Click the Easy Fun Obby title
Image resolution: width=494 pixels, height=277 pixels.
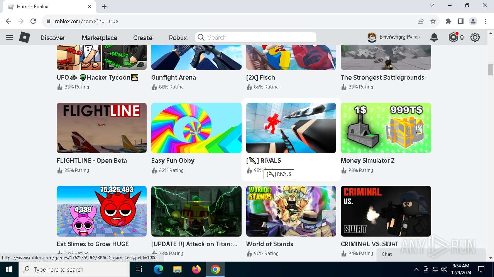[x=173, y=160]
